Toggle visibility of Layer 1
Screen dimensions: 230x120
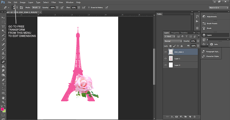tap(166, 58)
